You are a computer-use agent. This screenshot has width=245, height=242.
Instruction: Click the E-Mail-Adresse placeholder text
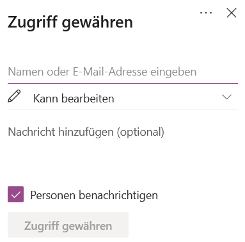[110, 72]
